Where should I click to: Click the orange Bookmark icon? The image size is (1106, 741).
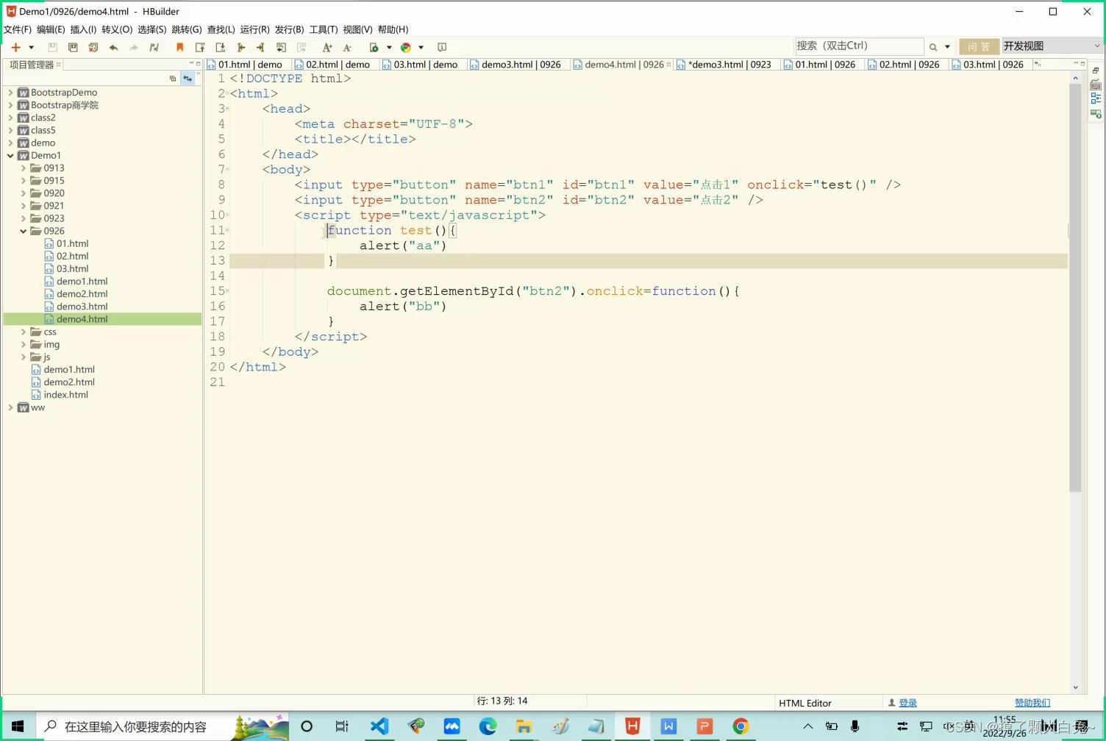(x=179, y=47)
